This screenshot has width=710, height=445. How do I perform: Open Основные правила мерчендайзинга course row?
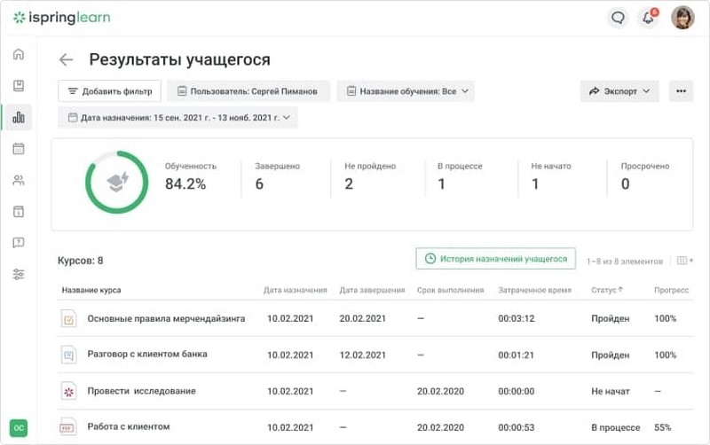click(x=375, y=318)
